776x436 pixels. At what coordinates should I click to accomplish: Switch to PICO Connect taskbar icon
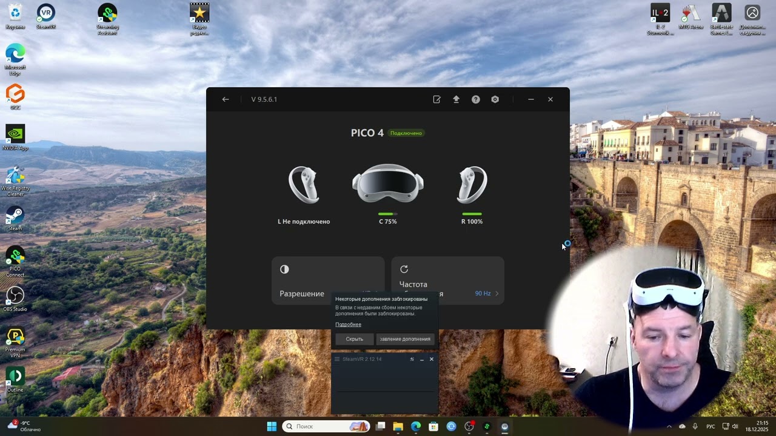487,426
